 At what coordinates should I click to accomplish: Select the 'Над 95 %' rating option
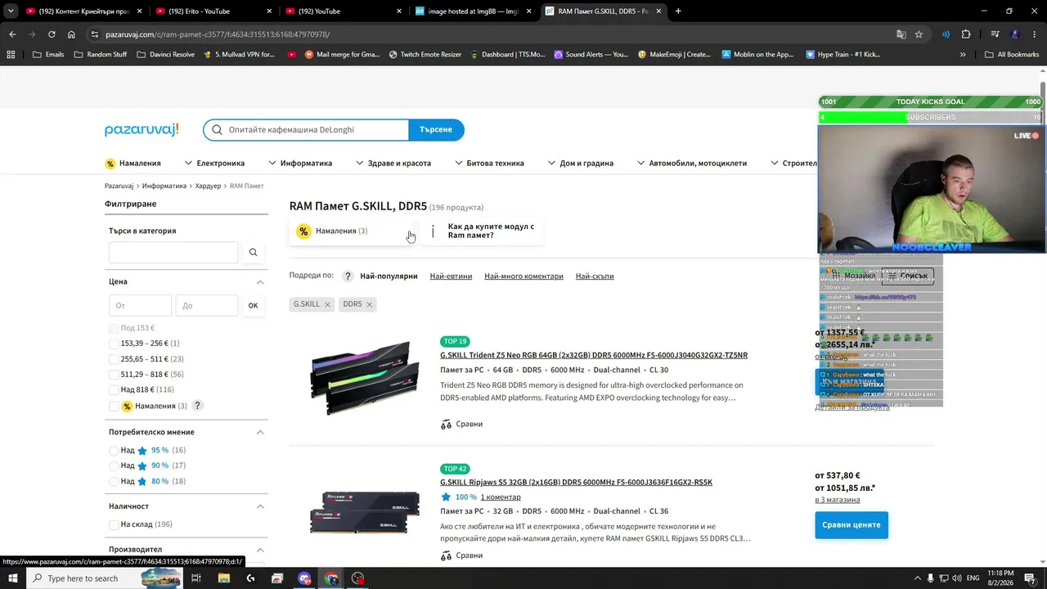pos(114,451)
